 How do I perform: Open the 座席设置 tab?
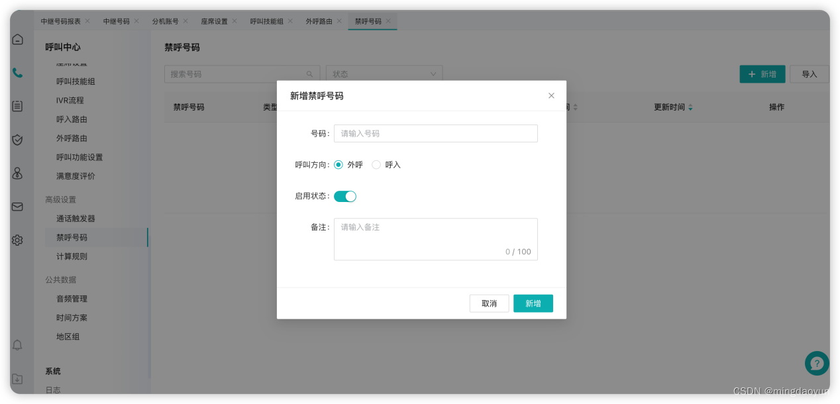[216, 21]
